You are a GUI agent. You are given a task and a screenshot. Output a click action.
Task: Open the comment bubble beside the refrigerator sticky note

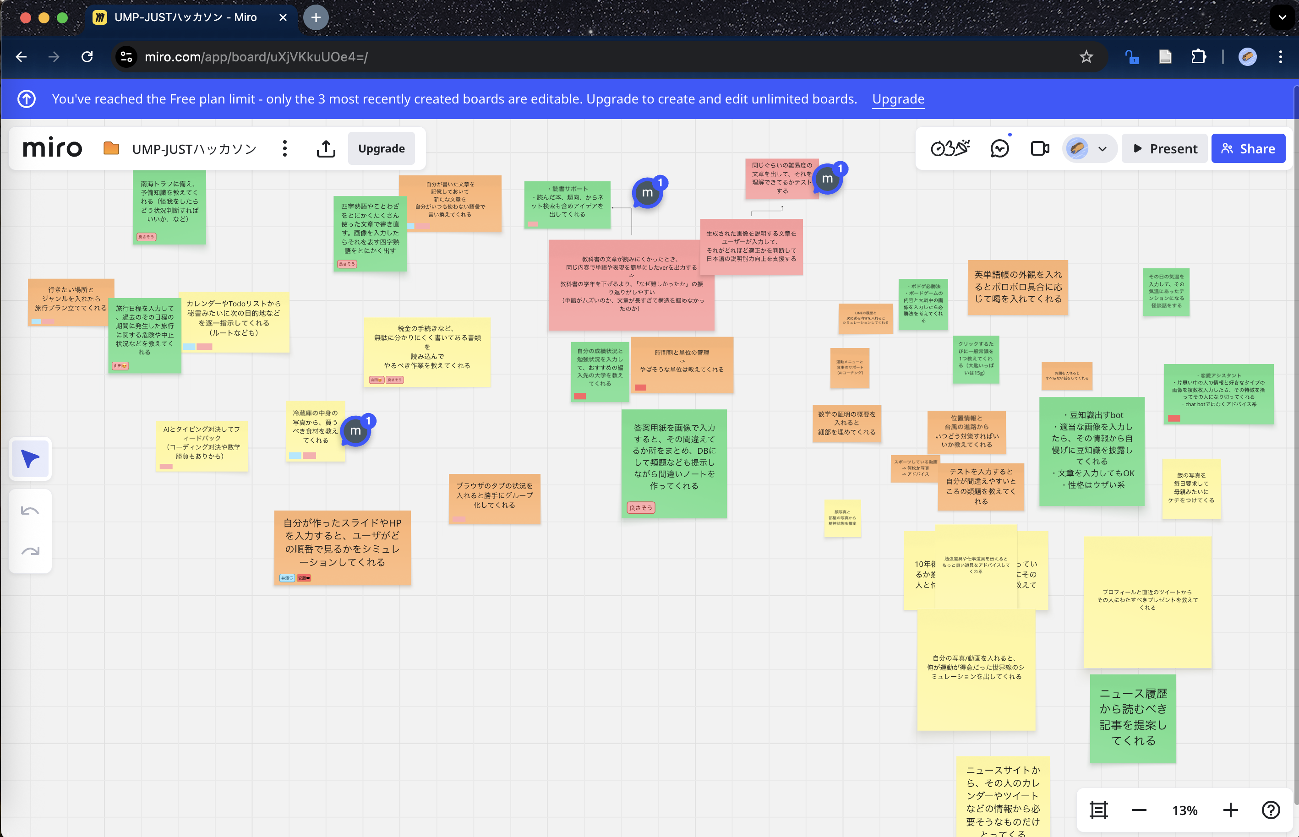[356, 431]
